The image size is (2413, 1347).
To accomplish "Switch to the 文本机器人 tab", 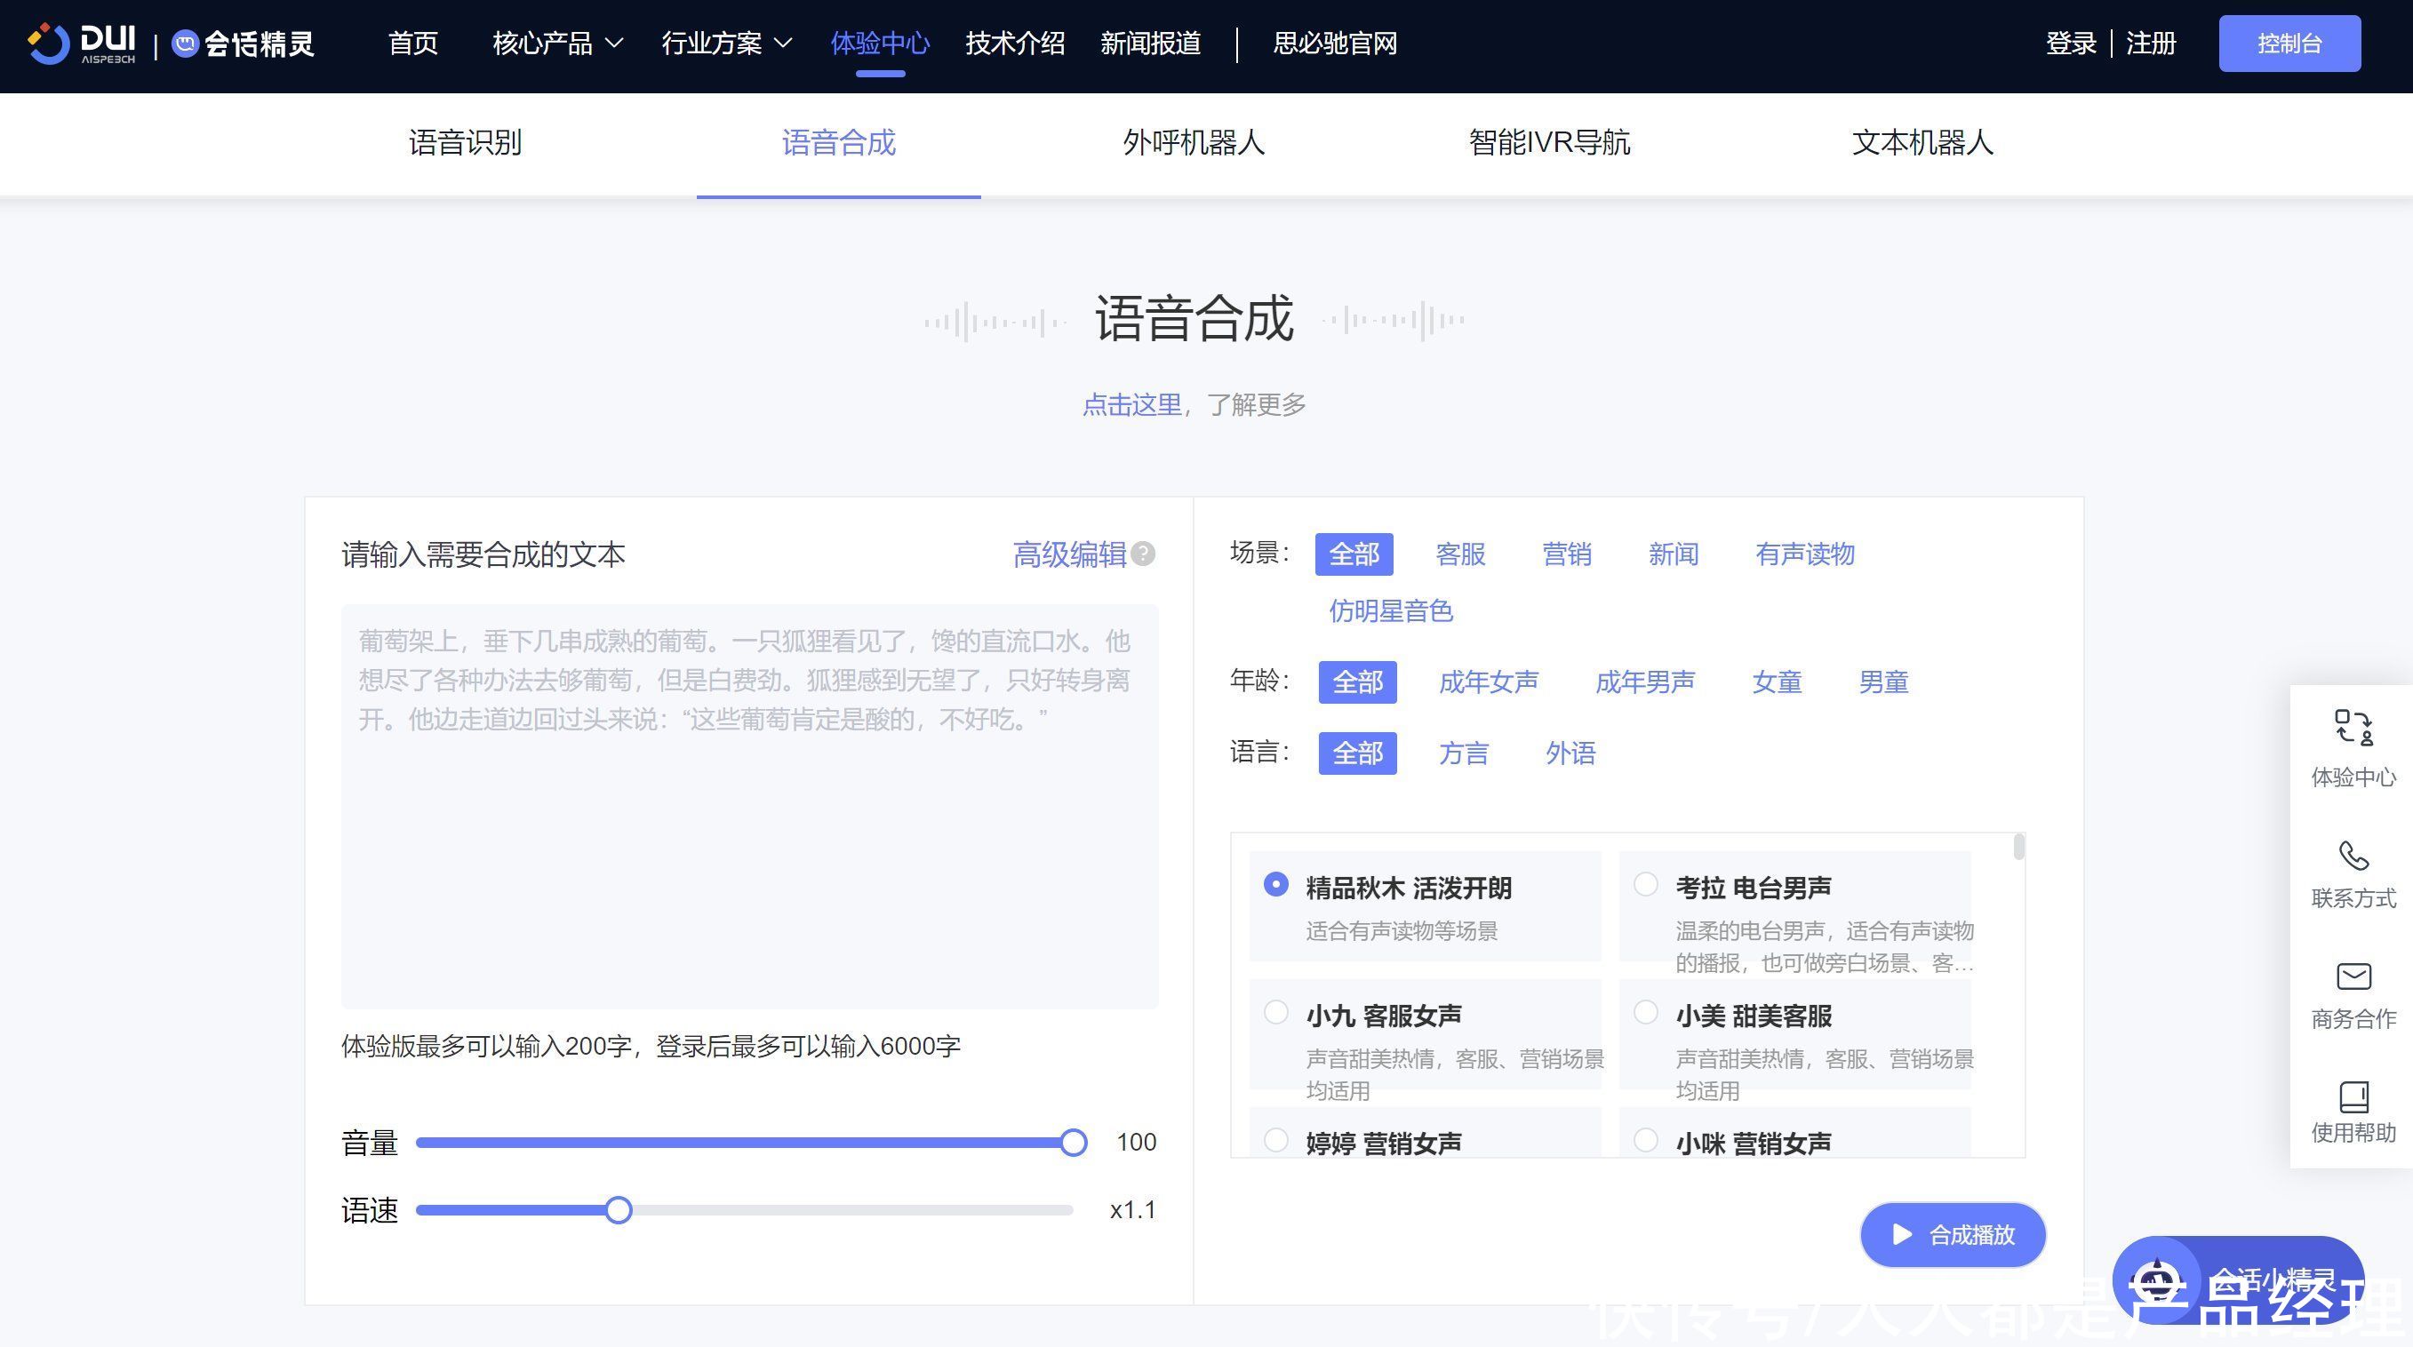I will (x=1922, y=142).
